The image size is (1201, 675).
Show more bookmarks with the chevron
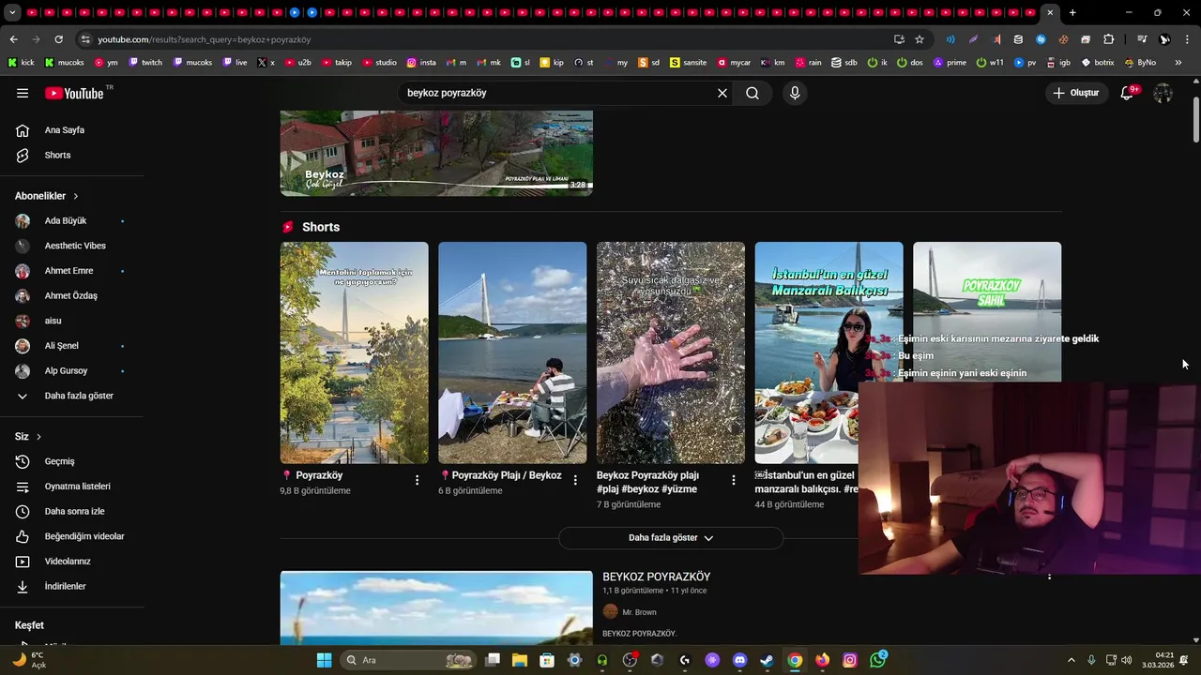(x=1178, y=63)
